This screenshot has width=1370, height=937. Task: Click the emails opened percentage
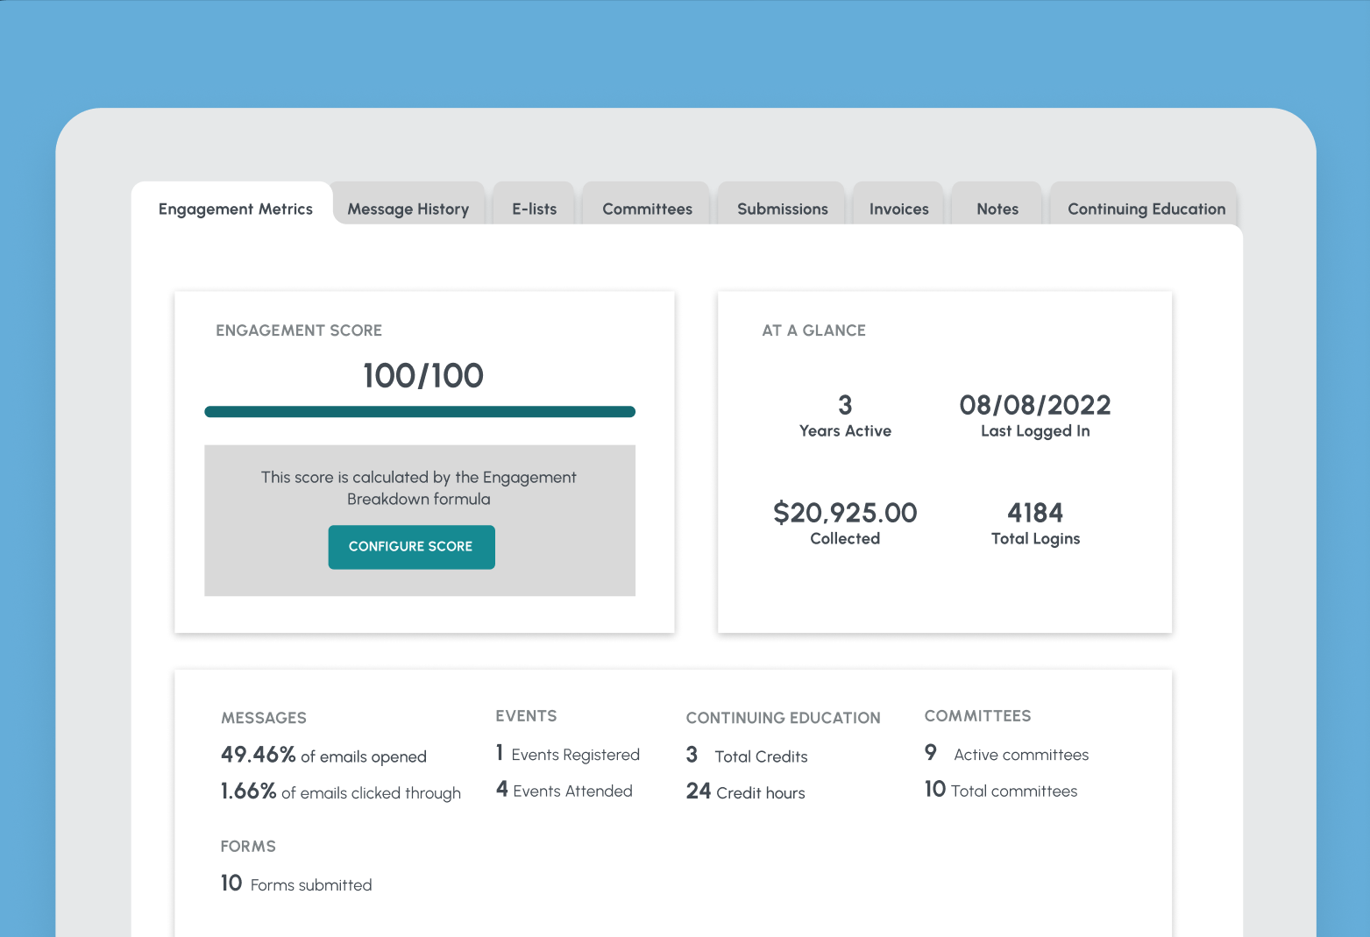tap(259, 755)
